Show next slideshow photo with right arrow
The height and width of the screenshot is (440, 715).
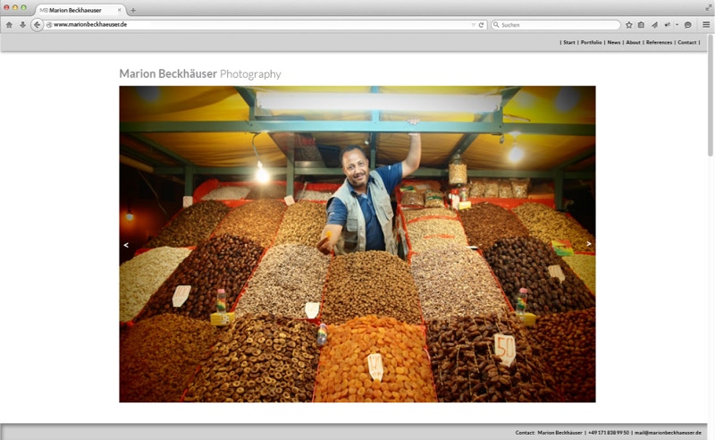588,244
